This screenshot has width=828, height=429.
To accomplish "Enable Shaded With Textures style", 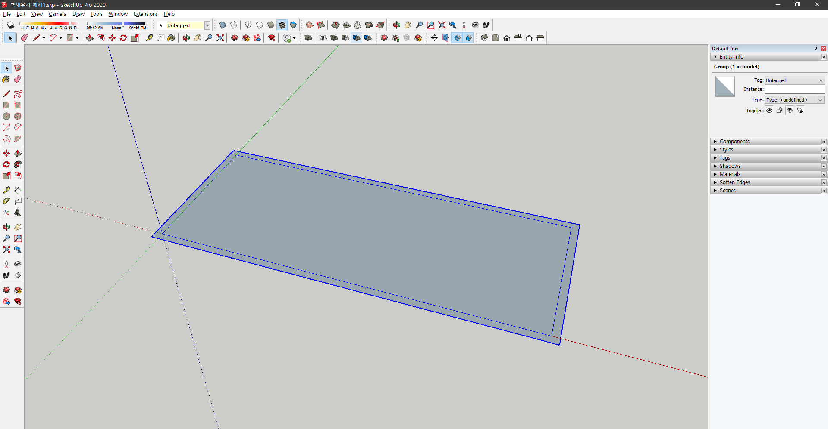I will click(x=282, y=25).
